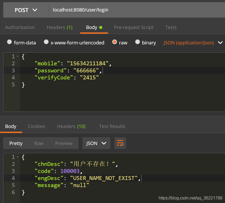Choose the binary radio option
Screen dimensions: 225x203
click(x=138, y=42)
